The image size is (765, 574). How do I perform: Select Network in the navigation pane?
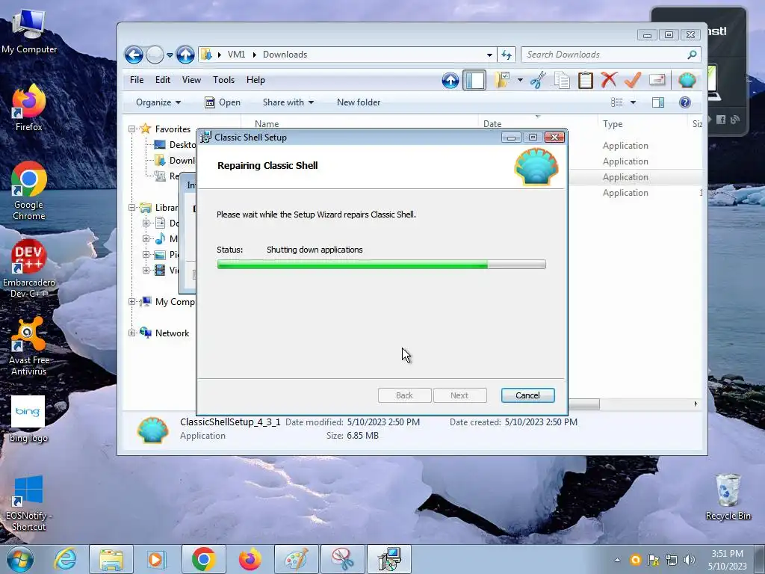click(x=172, y=333)
